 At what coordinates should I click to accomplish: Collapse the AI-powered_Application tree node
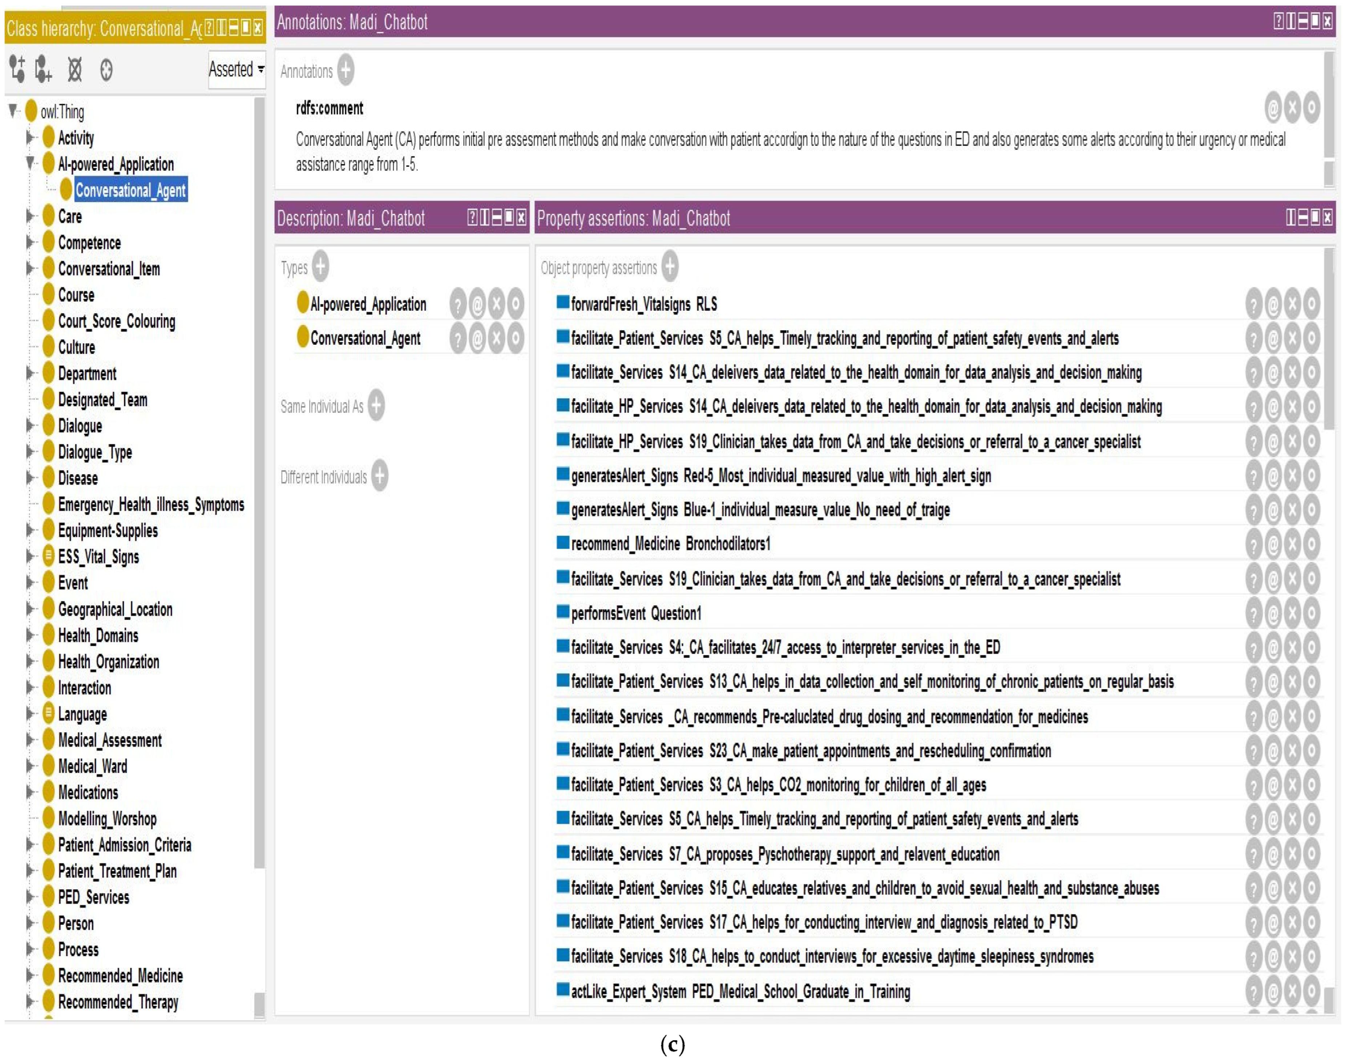(29, 163)
